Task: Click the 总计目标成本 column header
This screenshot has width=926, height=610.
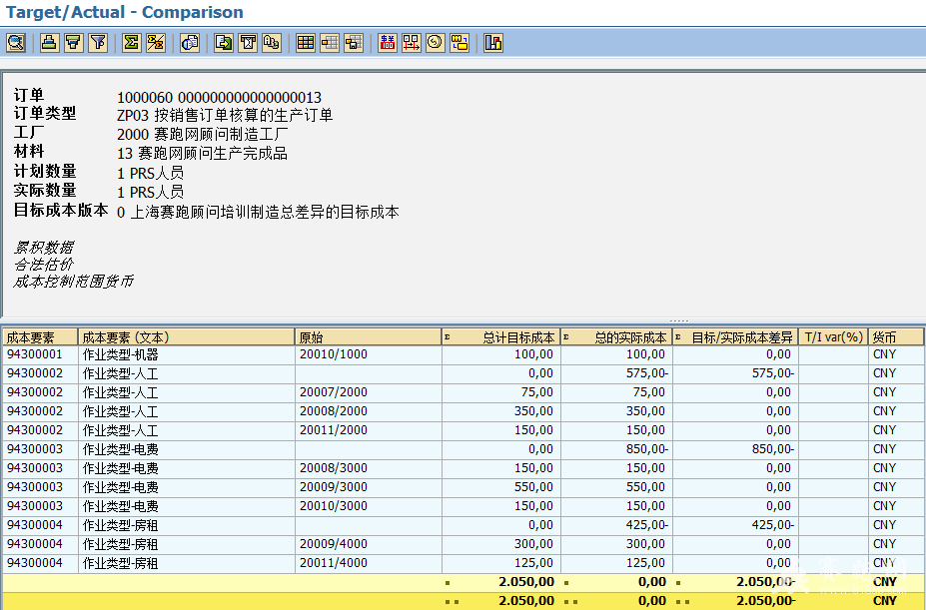Action: tap(501, 337)
